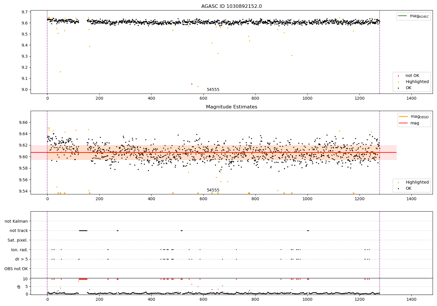Screen dimensions: 437x306
Task: Click the 9.7 y-tick on the top plot
Action: pos(25,12)
